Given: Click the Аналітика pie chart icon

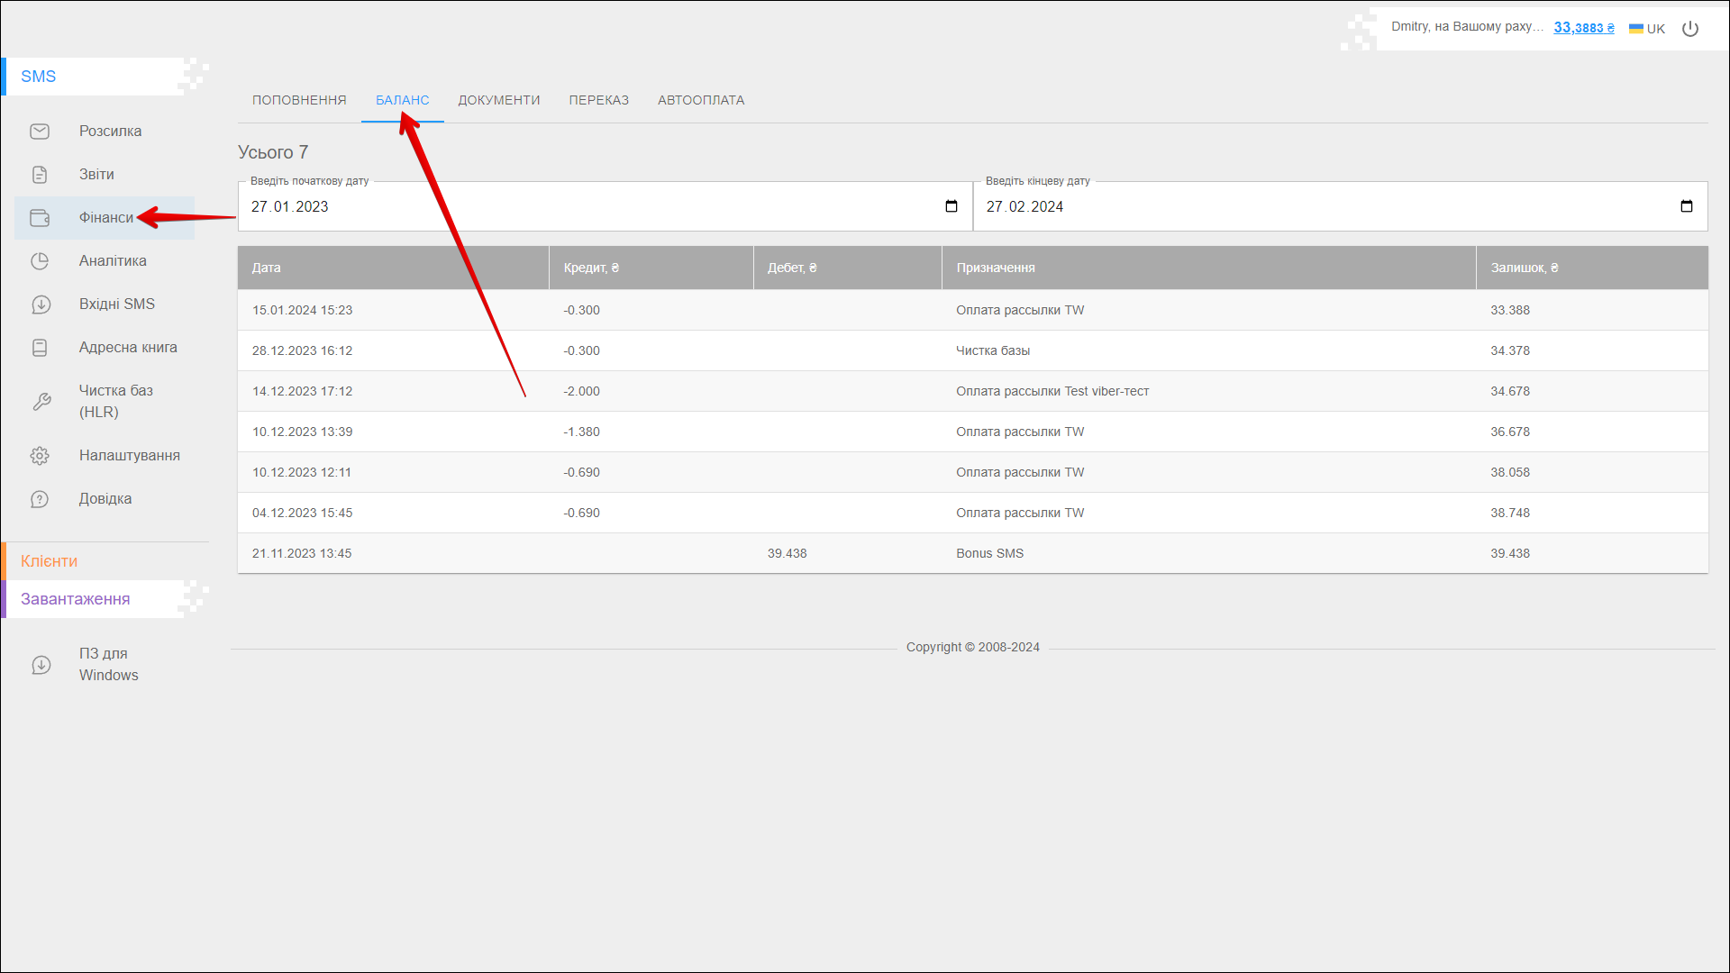Looking at the screenshot, I should point(40,261).
